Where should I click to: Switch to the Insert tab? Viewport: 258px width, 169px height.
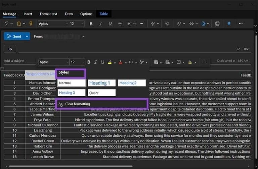pyautogui.click(x=28, y=14)
